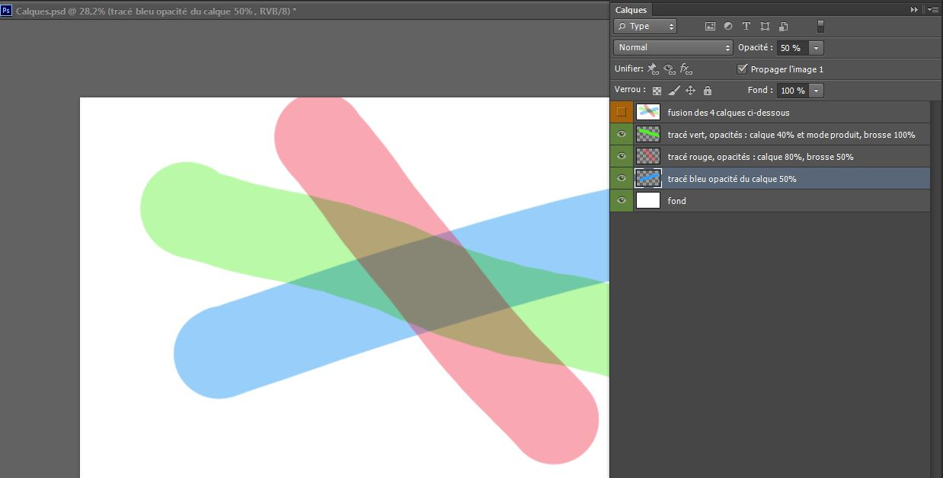The image size is (943, 478).
Task: Click the smart object filter icon
Action: pos(784,26)
